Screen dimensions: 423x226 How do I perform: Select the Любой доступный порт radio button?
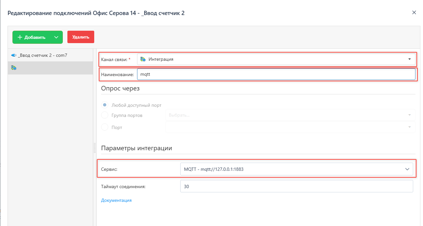105,105
